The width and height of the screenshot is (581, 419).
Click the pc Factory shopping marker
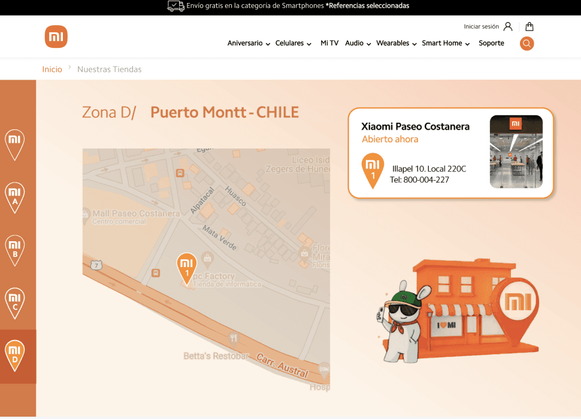[207, 259]
